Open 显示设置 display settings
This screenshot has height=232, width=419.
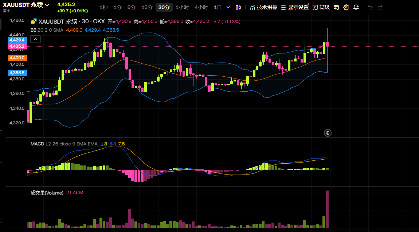(x=295, y=8)
